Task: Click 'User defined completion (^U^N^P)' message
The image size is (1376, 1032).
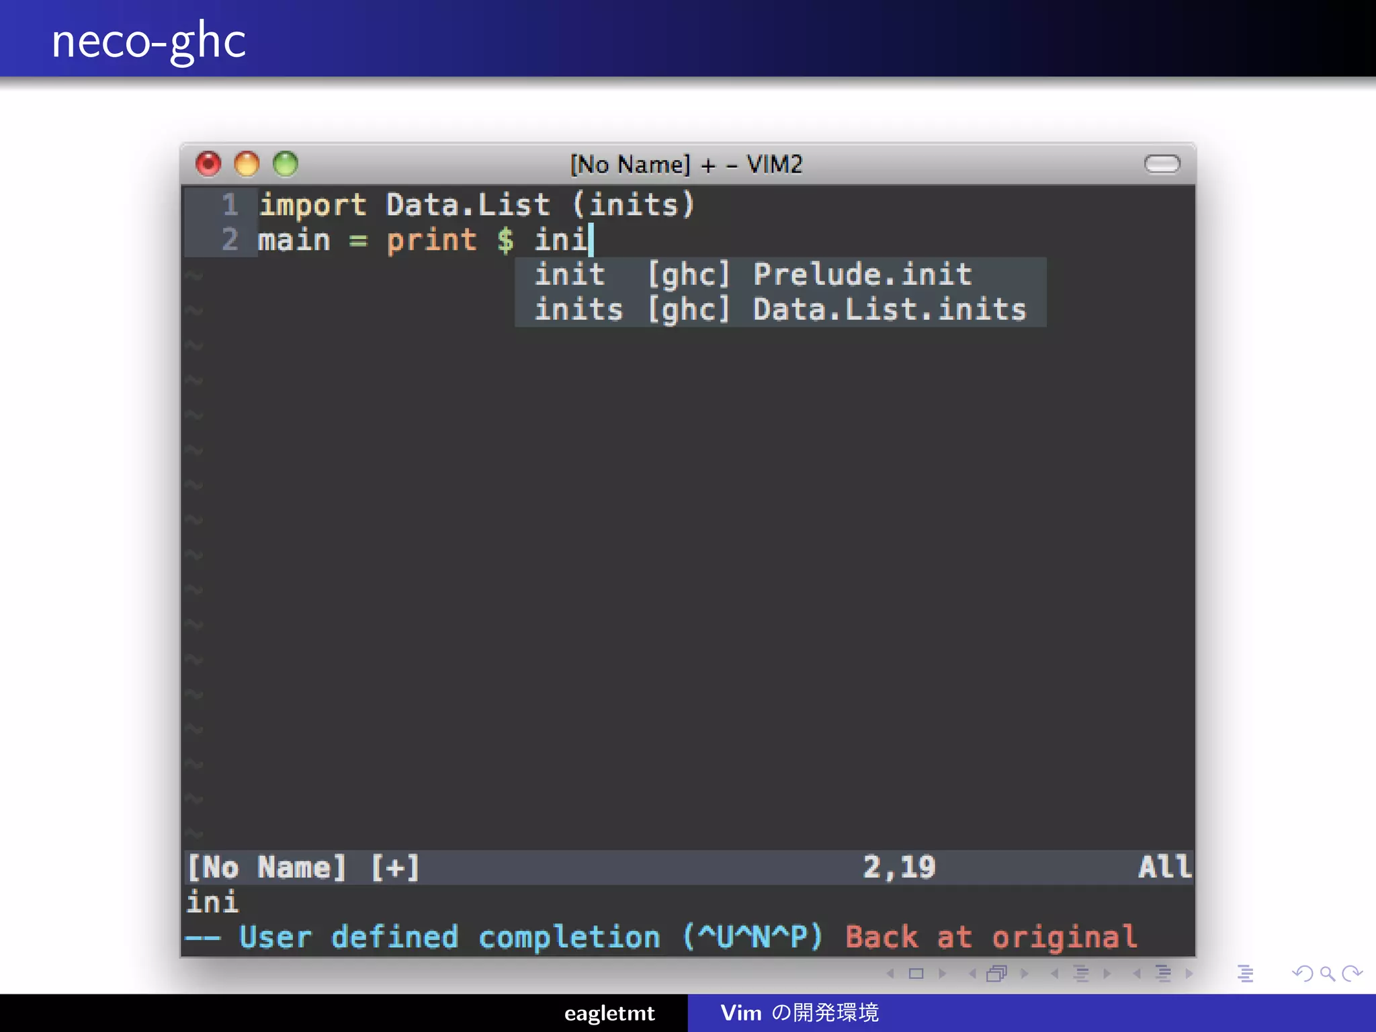Action: (531, 937)
